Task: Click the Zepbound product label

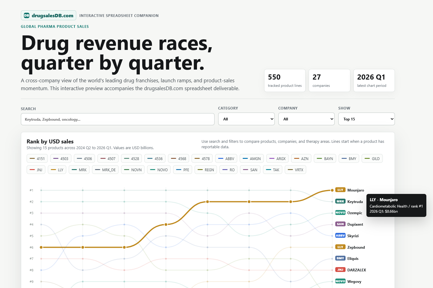Action: pyautogui.click(x=356, y=247)
